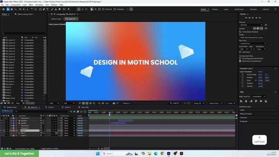The image size is (279, 157).
Task: Switch to the Master Comp timeline tab
Action: tap(12, 107)
